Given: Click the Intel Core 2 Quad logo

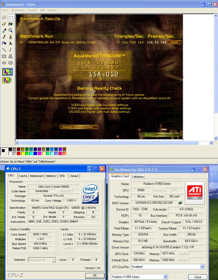Looking at the screenshot, I should click(90, 193).
